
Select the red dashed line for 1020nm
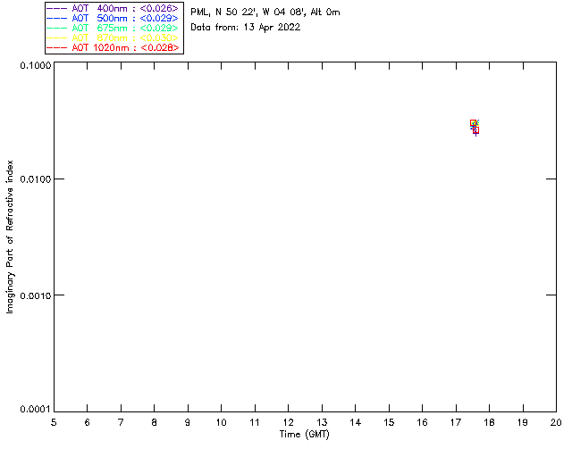[57, 47]
